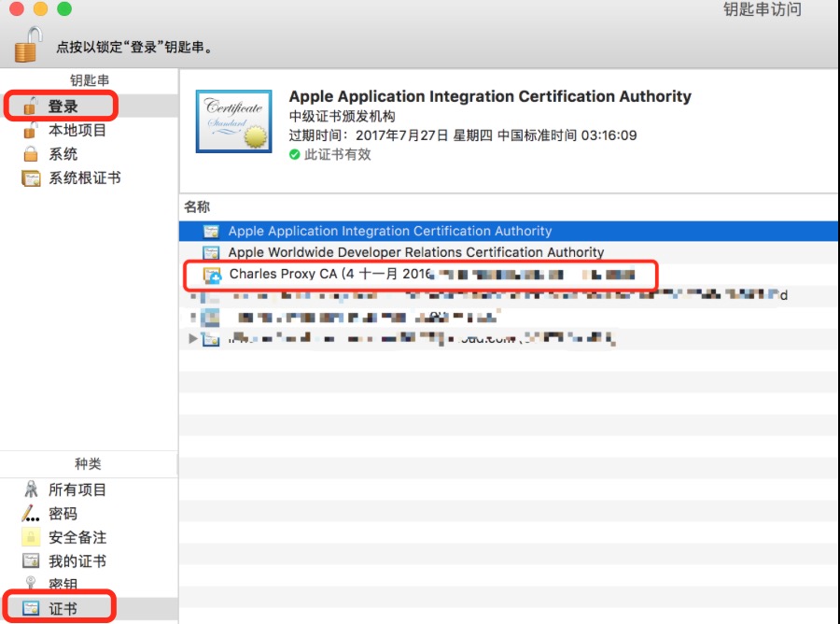Click the 系统根证书 certificate folder icon
This screenshot has width=840, height=624.
31,178
